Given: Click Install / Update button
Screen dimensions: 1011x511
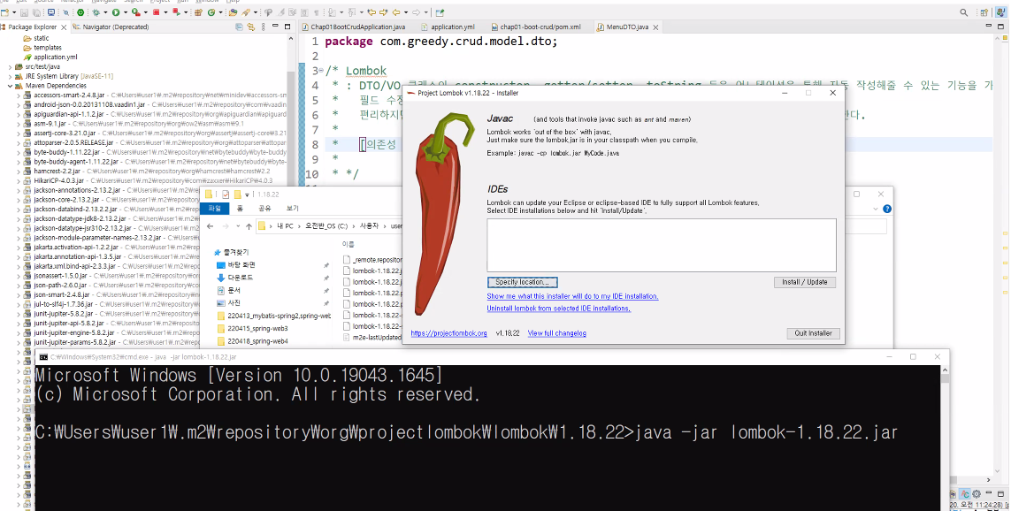Looking at the screenshot, I should 805,282.
